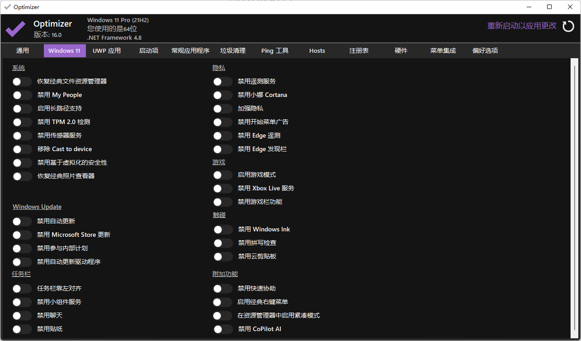Click the Windows 11 Pro (21H2) text

click(118, 20)
